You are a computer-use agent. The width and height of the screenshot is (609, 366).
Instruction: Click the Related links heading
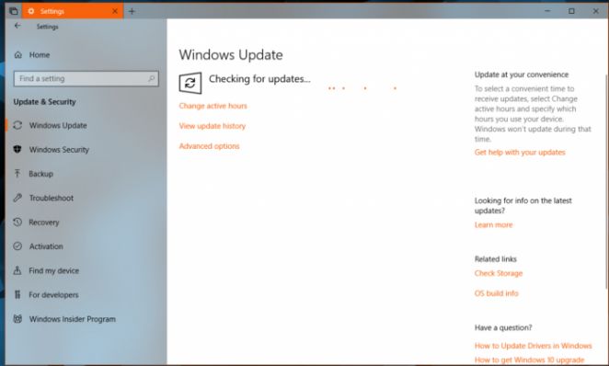(495, 259)
